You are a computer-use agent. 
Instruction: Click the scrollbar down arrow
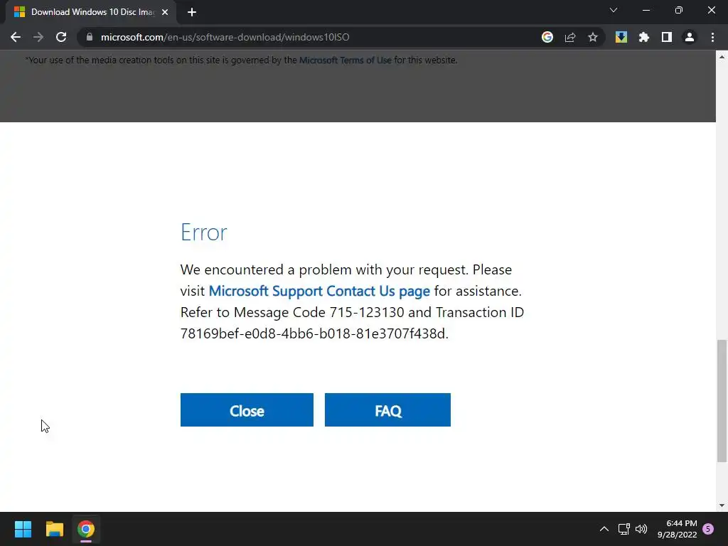coord(722,505)
